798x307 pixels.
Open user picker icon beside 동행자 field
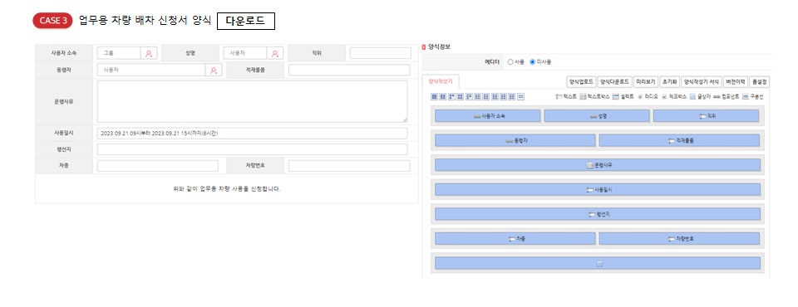214,71
